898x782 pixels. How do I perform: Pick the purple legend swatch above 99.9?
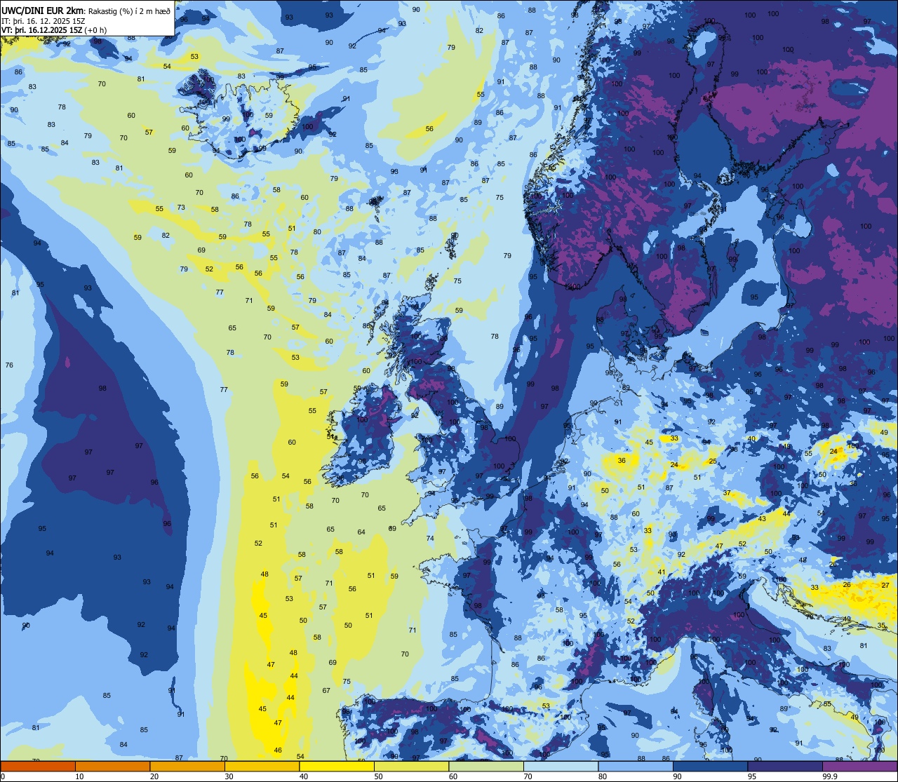pyautogui.click(x=859, y=766)
